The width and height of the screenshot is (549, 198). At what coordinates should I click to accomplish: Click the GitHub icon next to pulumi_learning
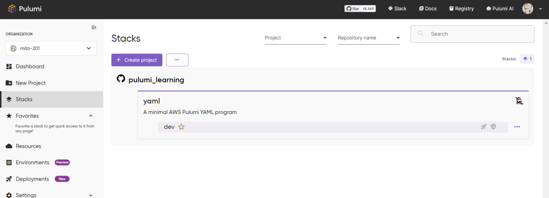pyautogui.click(x=121, y=79)
